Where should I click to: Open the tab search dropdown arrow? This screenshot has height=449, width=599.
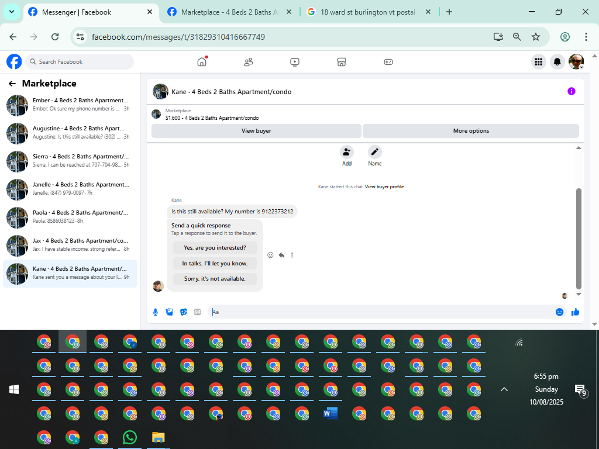(x=12, y=12)
